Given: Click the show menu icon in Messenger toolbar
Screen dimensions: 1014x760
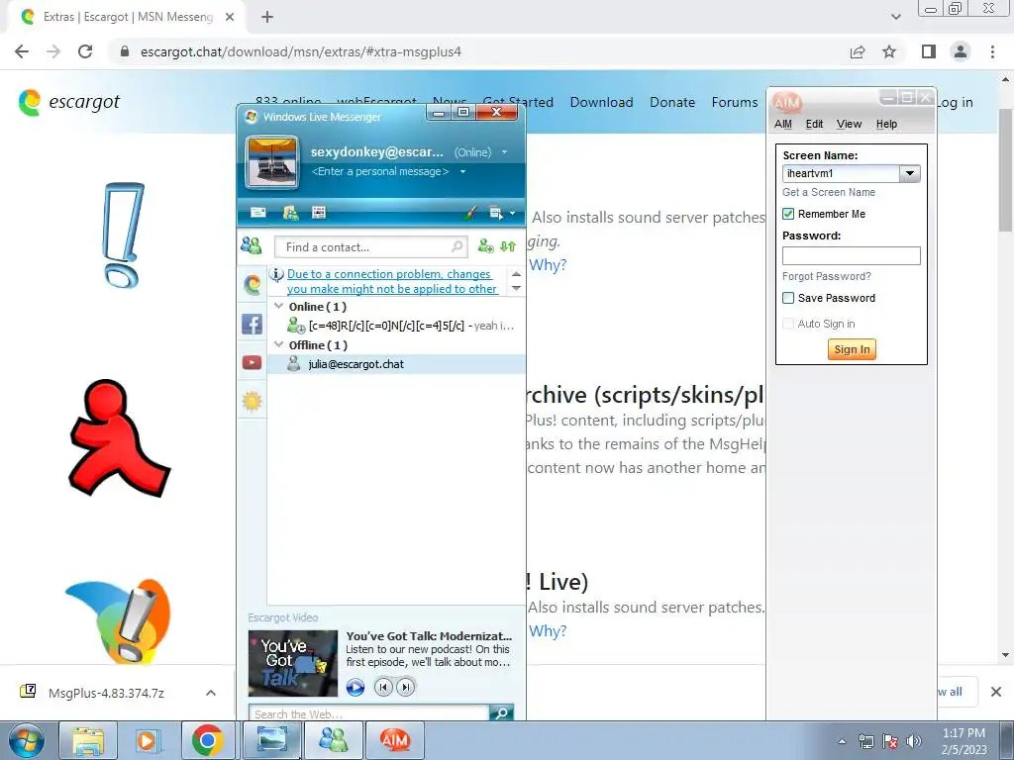Looking at the screenshot, I should (496, 213).
